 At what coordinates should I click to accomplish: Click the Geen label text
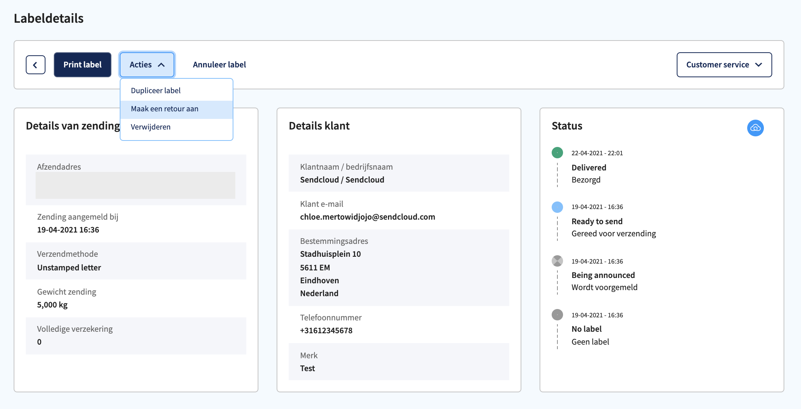click(590, 342)
